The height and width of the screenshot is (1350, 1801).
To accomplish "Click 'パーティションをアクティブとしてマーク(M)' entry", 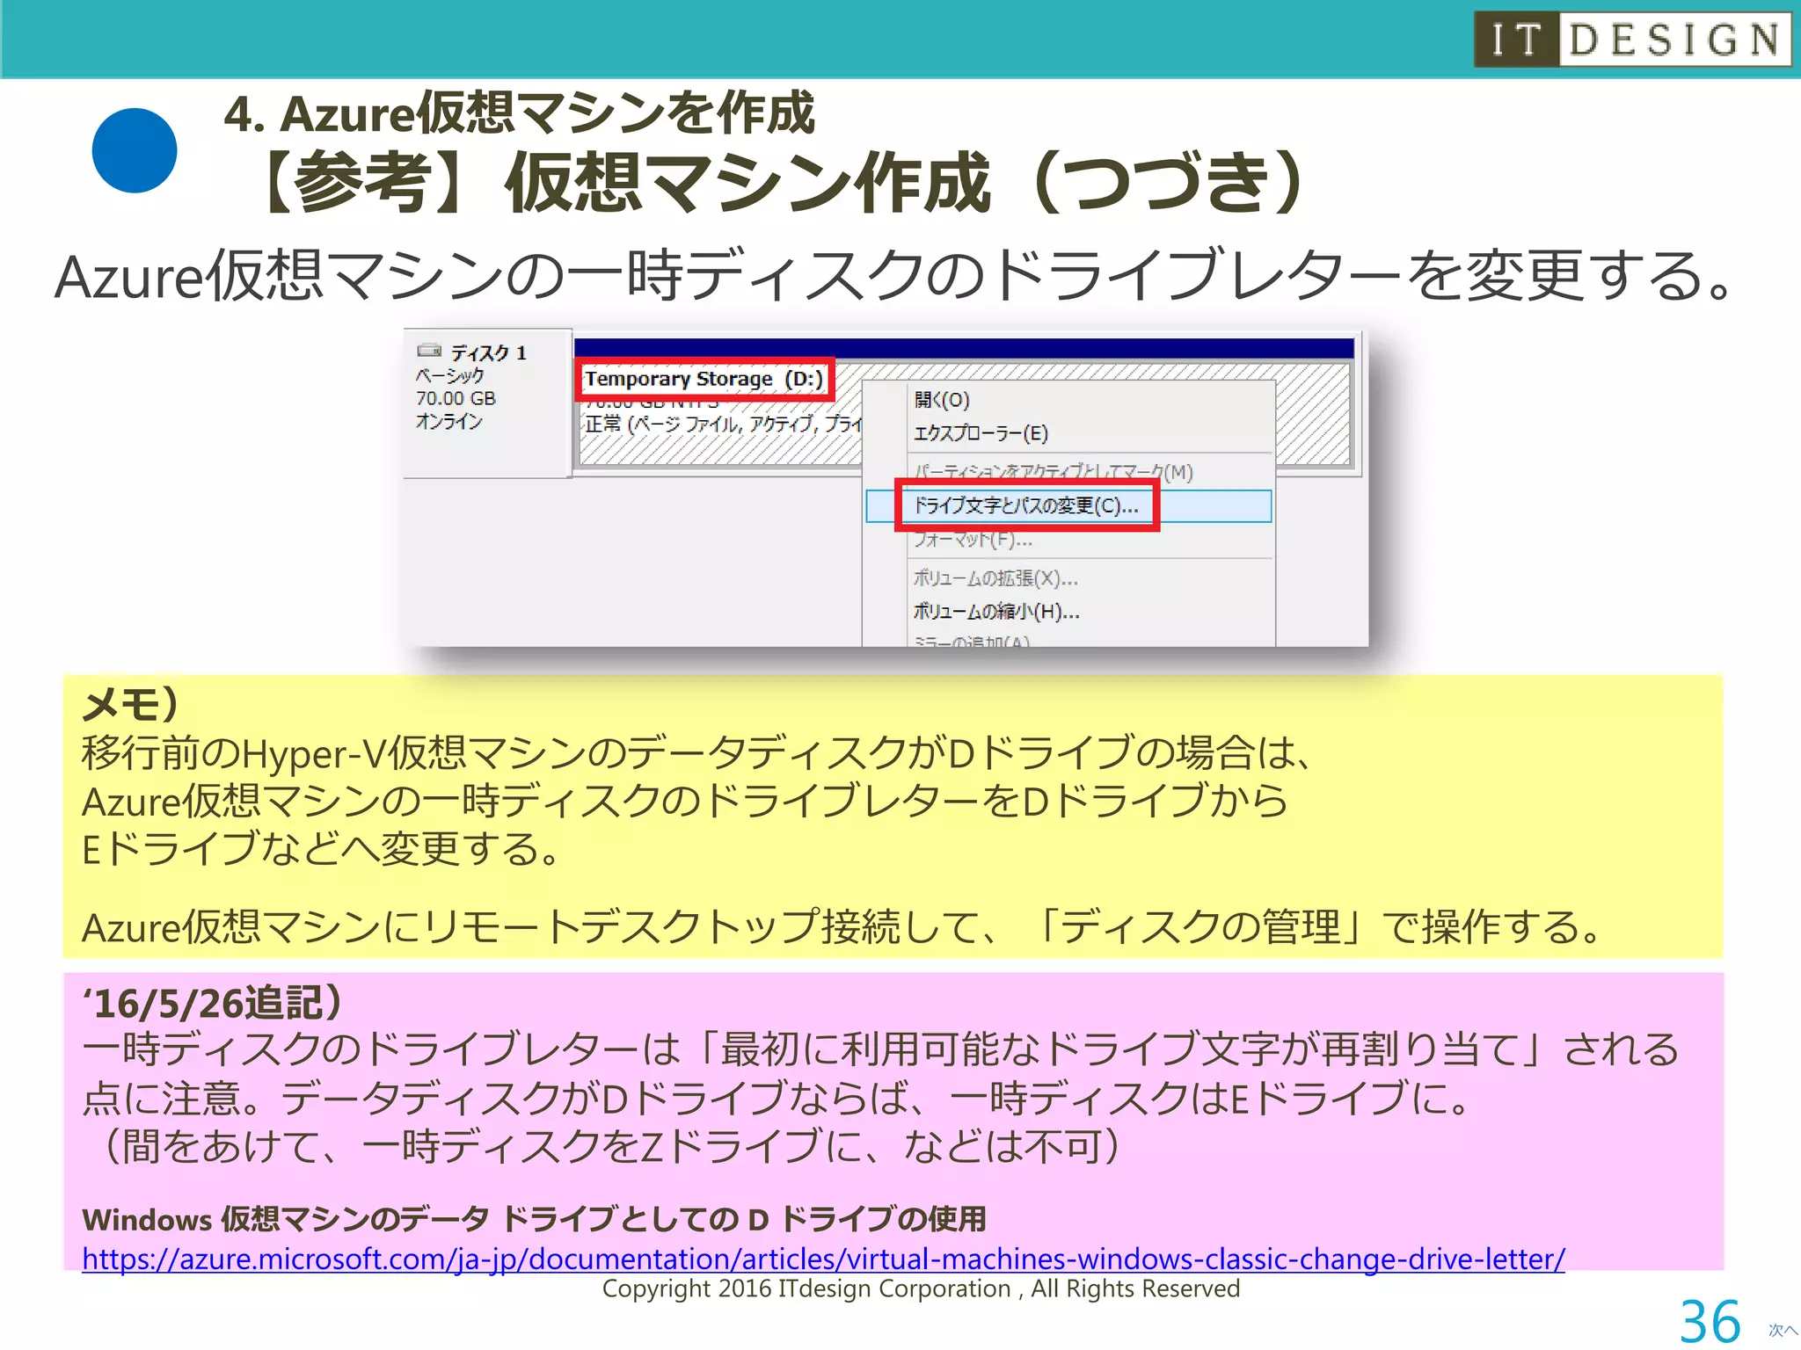I will [1053, 472].
